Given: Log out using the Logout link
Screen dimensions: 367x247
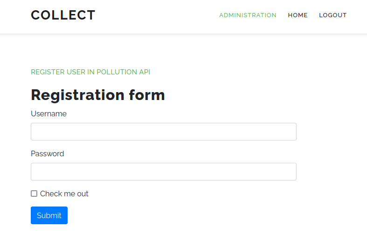Looking at the screenshot, I should click(x=332, y=15).
